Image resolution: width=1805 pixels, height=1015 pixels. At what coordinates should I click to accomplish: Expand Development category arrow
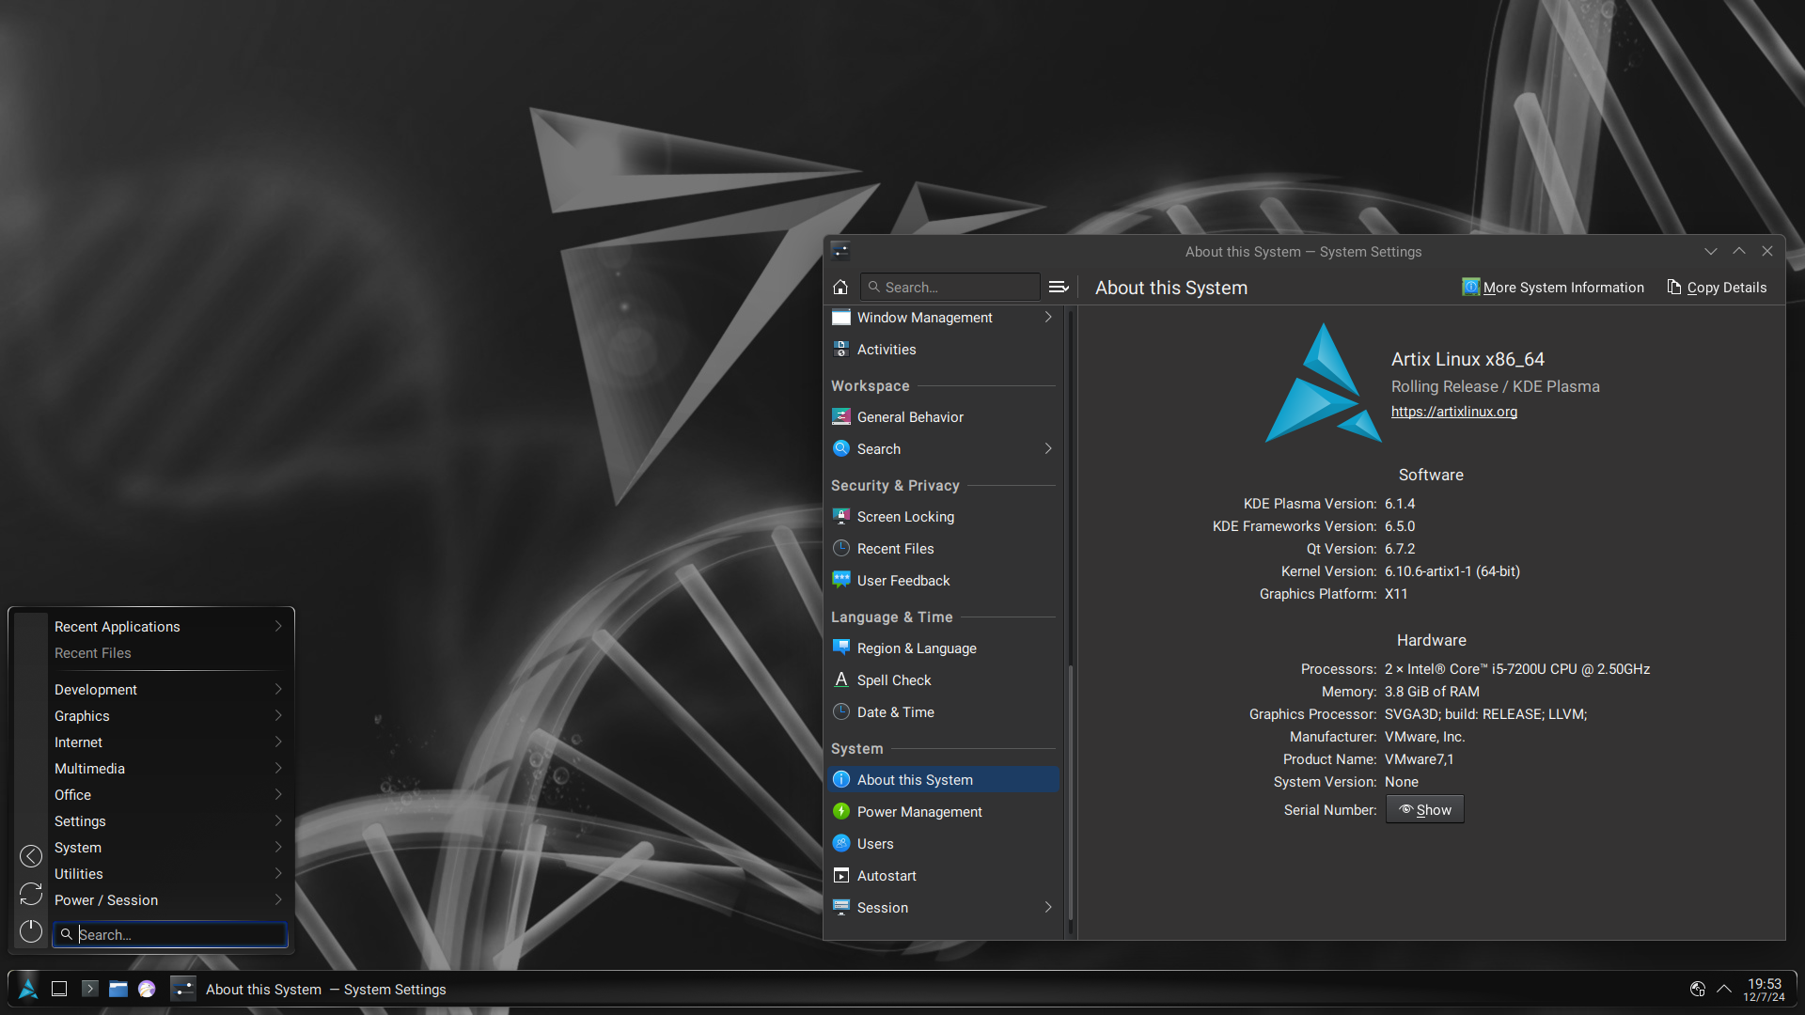tap(278, 690)
